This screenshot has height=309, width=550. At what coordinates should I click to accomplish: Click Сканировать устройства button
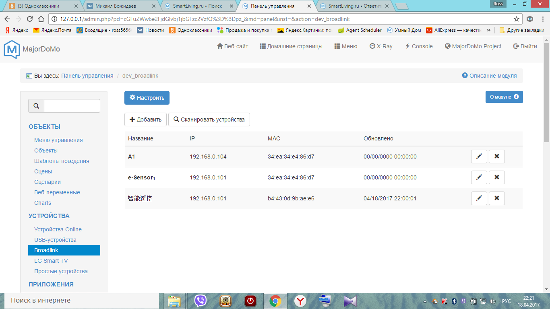tap(209, 119)
